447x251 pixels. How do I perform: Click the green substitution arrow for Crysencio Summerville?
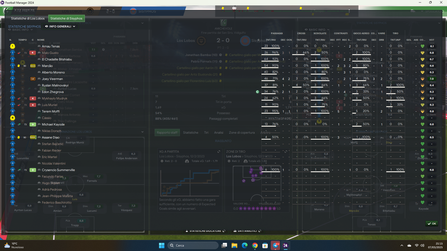tap(32, 170)
